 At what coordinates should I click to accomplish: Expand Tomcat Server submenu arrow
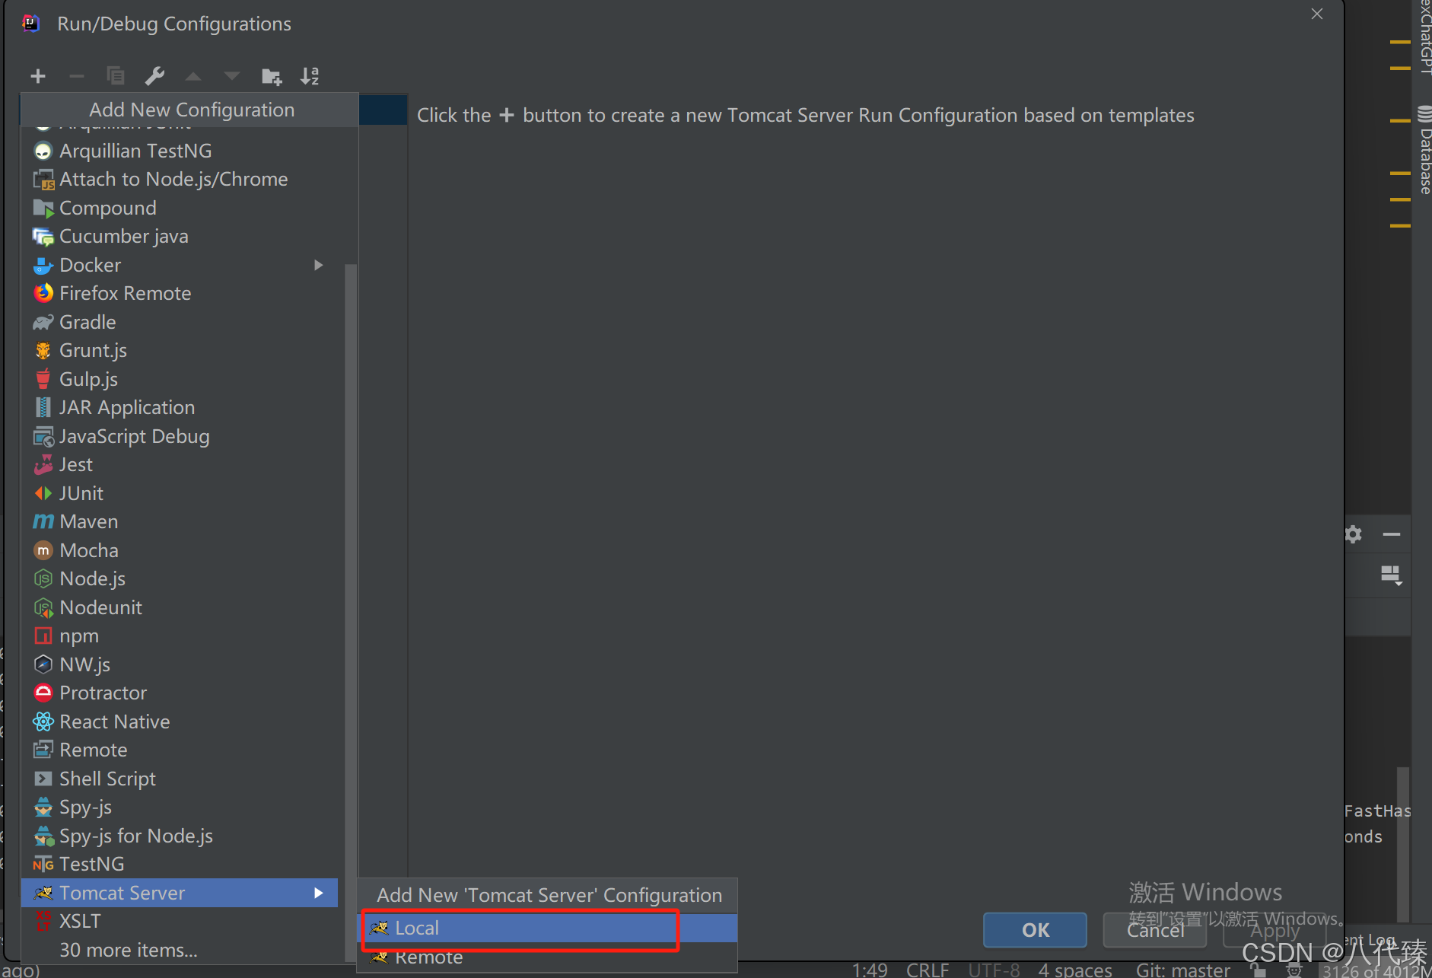pos(319,893)
